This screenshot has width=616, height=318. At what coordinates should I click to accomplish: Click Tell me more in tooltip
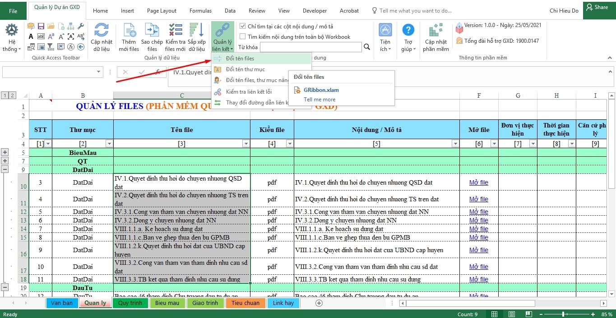click(x=320, y=100)
